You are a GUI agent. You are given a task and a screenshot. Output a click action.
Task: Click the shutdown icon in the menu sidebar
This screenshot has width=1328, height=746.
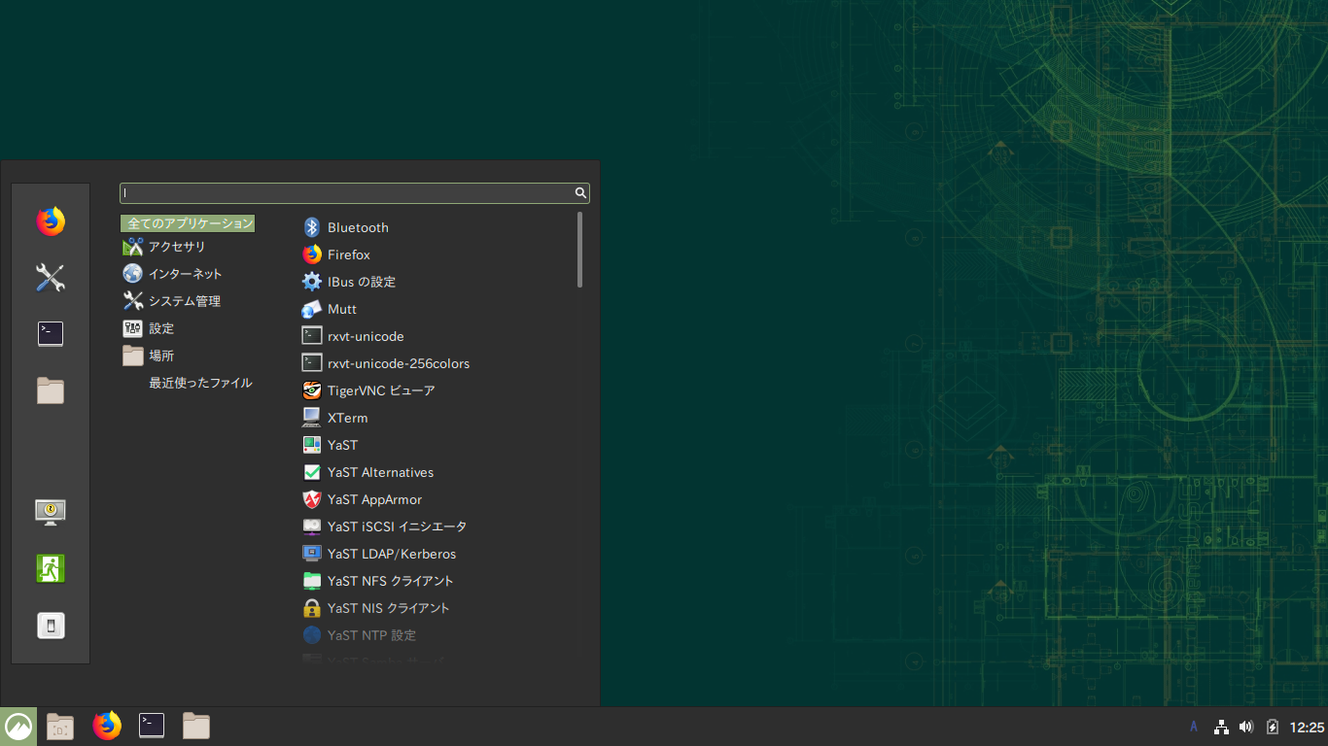[51, 625]
